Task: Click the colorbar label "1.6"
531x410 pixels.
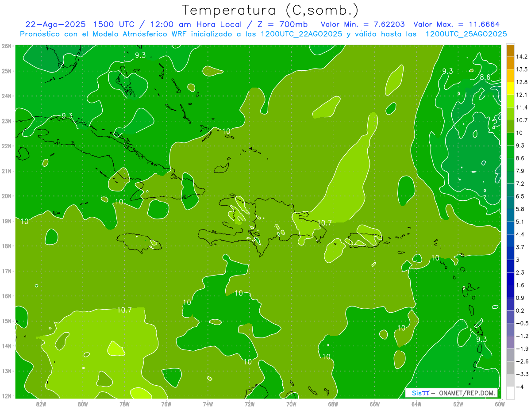Action: coord(520,285)
